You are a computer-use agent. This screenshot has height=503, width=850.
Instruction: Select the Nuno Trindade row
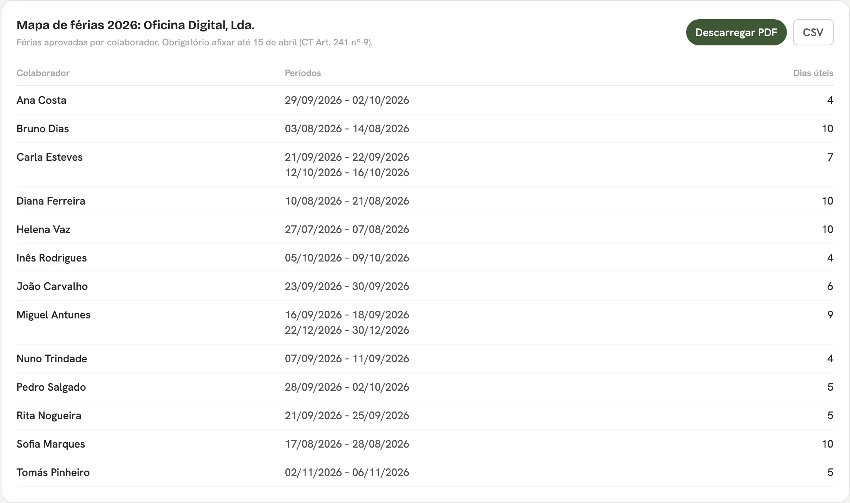click(425, 358)
